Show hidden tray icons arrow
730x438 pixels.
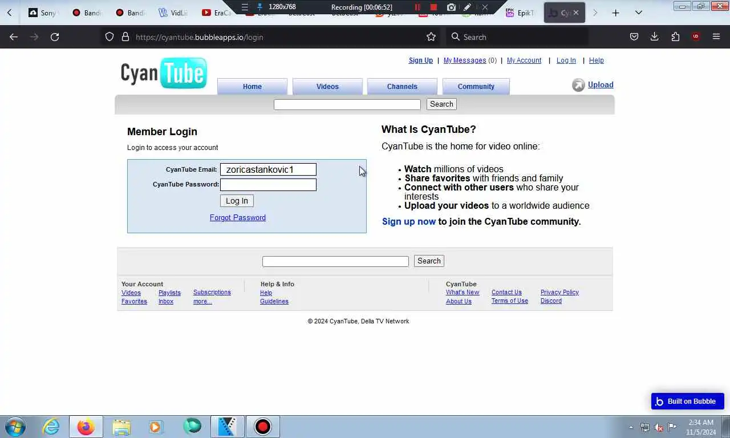pyautogui.click(x=631, y=427)
